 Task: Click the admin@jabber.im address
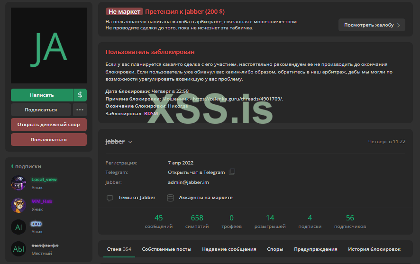(188, 182)
